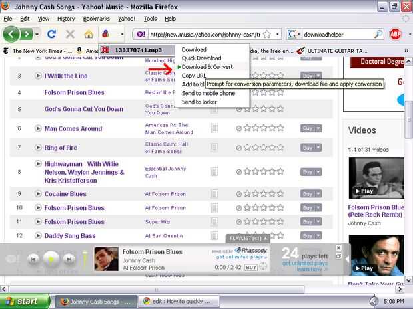Click Ultimate Guitar bookmark icon
Viewport: 413px width, 309px height.
point(300,51)
